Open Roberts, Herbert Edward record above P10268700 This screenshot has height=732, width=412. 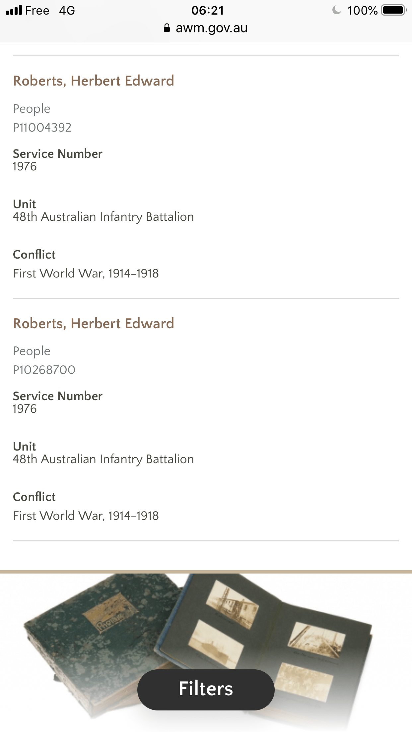pos(93,323)
